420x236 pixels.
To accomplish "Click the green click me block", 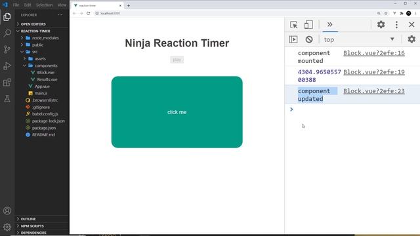I will [x=177, y=112].
